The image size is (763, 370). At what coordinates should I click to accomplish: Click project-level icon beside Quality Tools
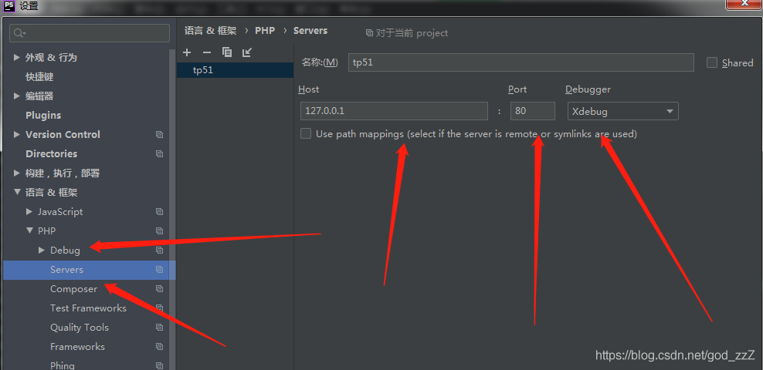pos(159,328)
